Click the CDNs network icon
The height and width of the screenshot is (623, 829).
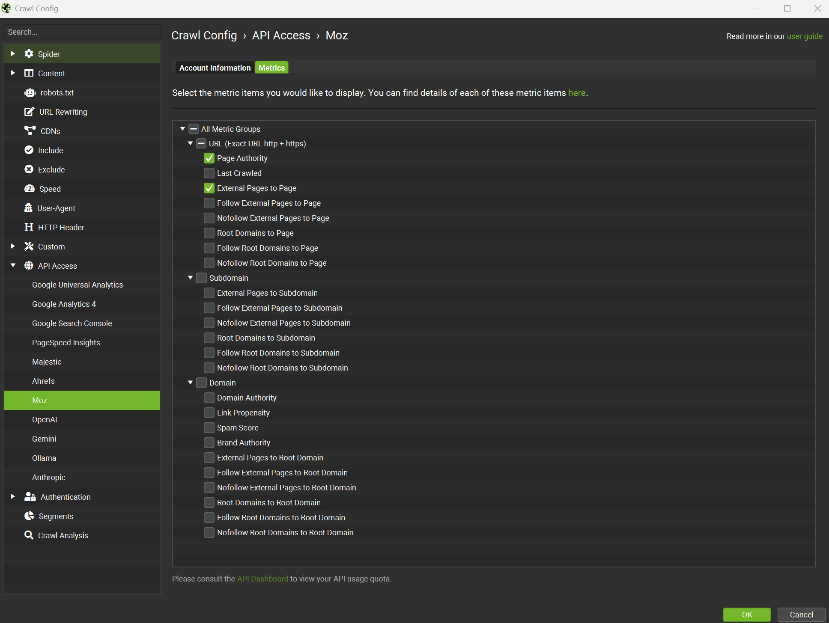30,131
